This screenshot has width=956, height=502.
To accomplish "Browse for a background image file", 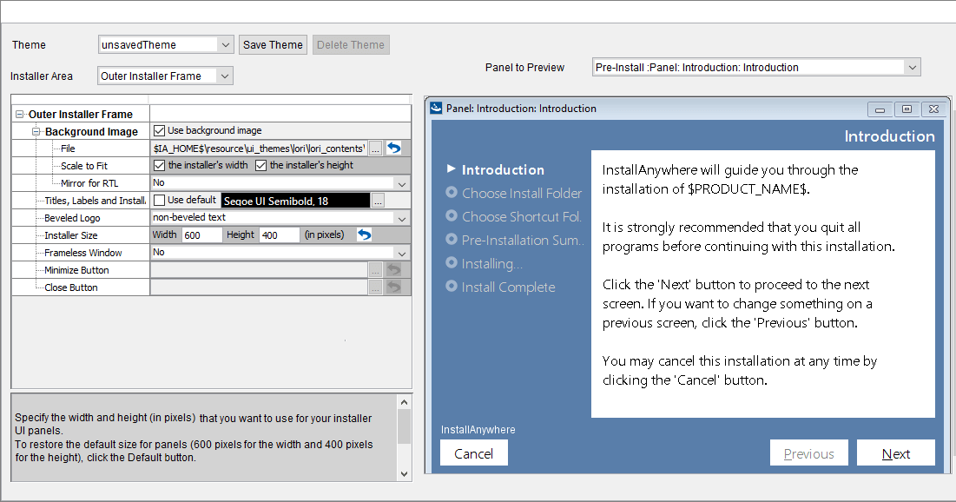I will pyautogui.click(x=374, y=148).
